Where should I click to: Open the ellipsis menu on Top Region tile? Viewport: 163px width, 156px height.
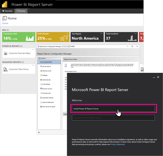(x=101, y=33)
